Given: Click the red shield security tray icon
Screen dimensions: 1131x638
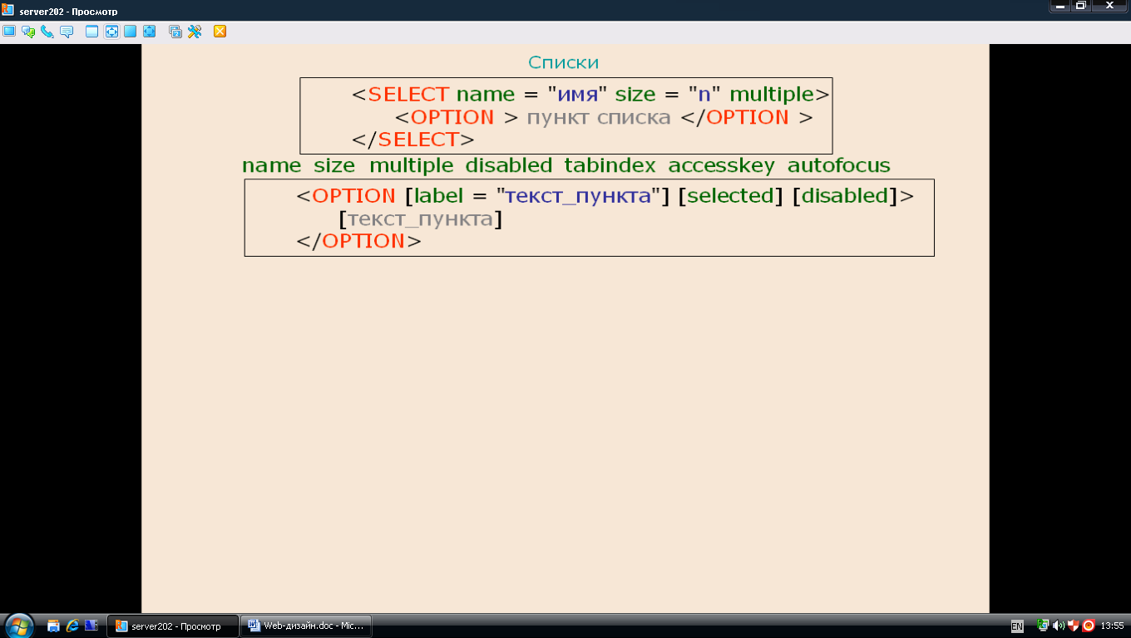Looking at the screenshot, I should tap(1073, 626).
